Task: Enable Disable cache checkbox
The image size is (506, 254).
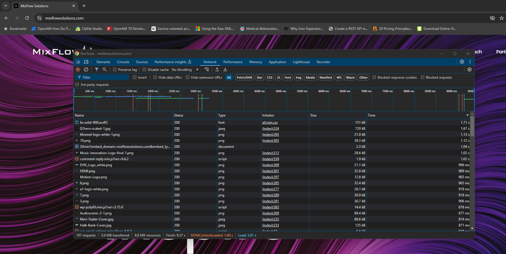Action: pyautogui.click(x=144, y=69)
